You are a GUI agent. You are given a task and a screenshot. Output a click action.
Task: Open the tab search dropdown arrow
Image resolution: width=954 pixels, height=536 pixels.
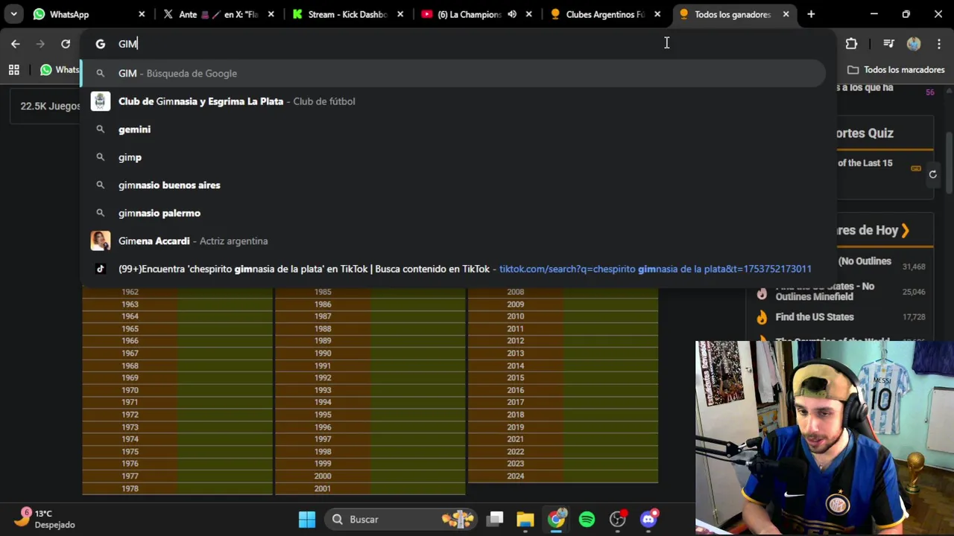(x=13, y=14)
